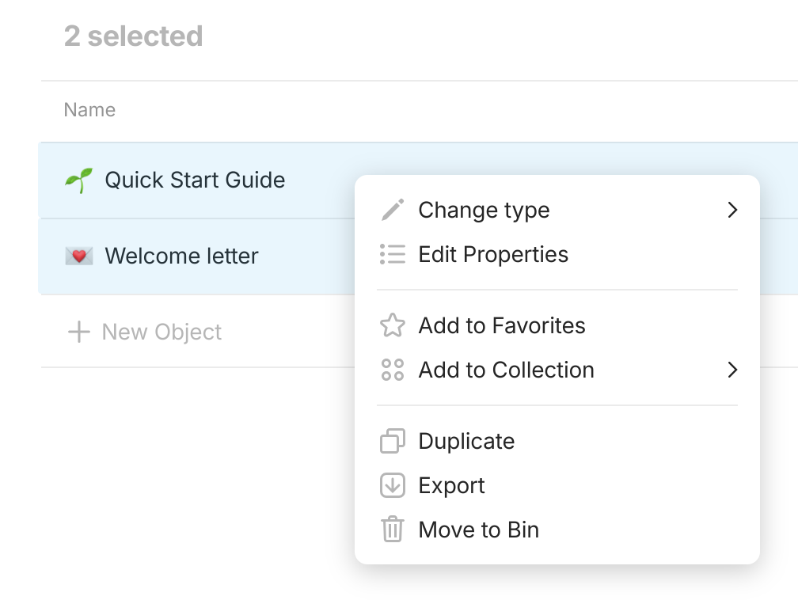Select the Add to Favorites text in the menu
Image resolution: width=798 pixels, height=600 pixels.
[x=502, y=325]
